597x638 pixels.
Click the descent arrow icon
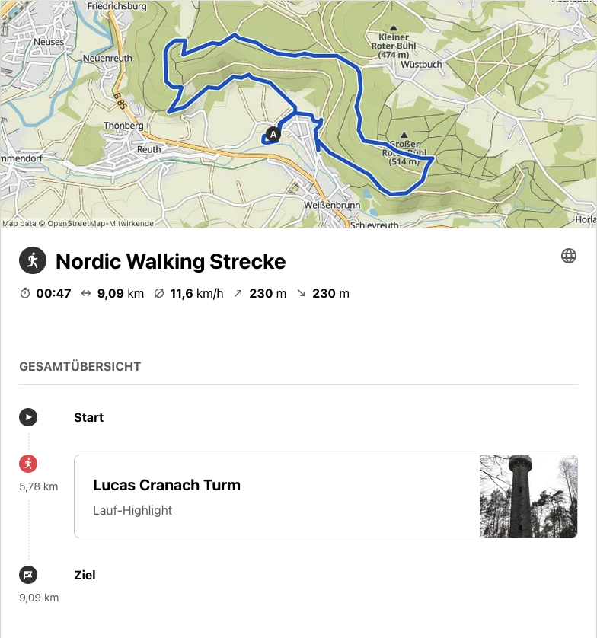click(301, 293)
